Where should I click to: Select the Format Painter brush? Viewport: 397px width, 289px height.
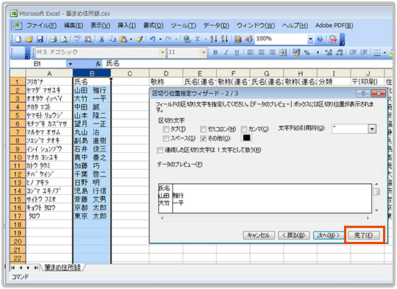pos(139,39)
